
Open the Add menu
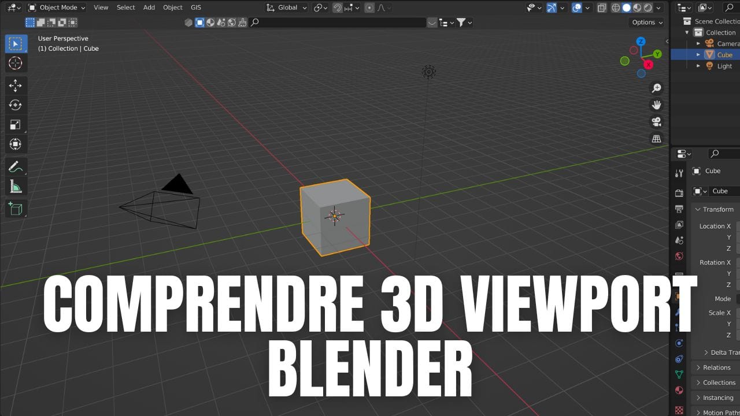pos(149,8)
